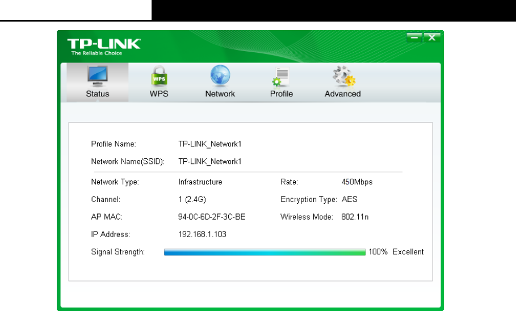Click the 100% signal percentage
This screenshot has width=516, height=311.
(x=378, y=252)
